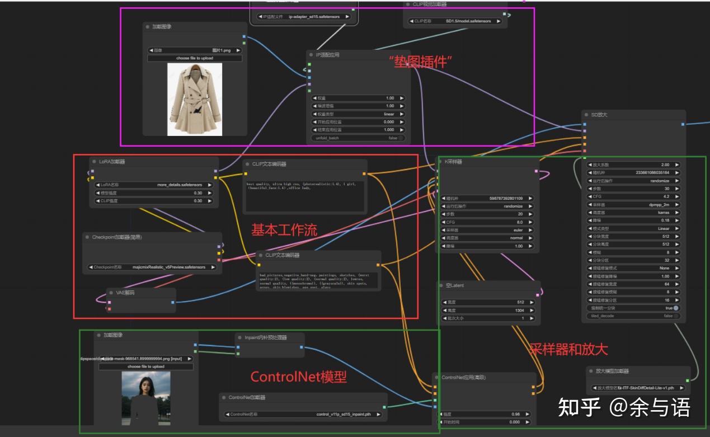The image size is (710, 437).
Task: Collapse the VAE解码 node using its title dot
Action: coord(111,293)
